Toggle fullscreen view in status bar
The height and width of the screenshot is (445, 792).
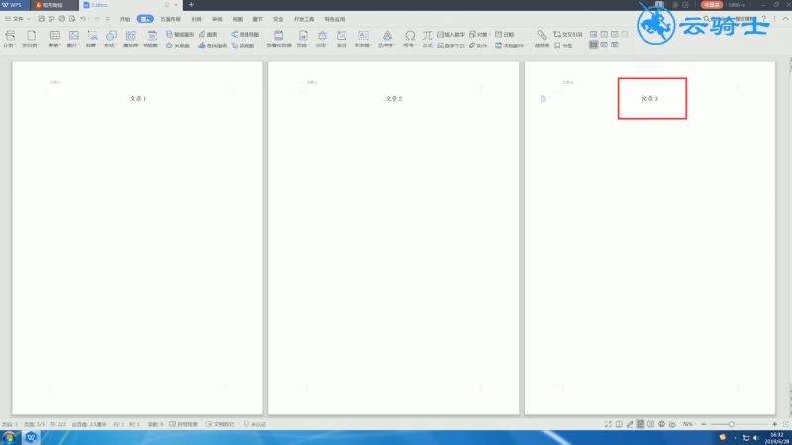pyautogui.click(x=608, y=424)
